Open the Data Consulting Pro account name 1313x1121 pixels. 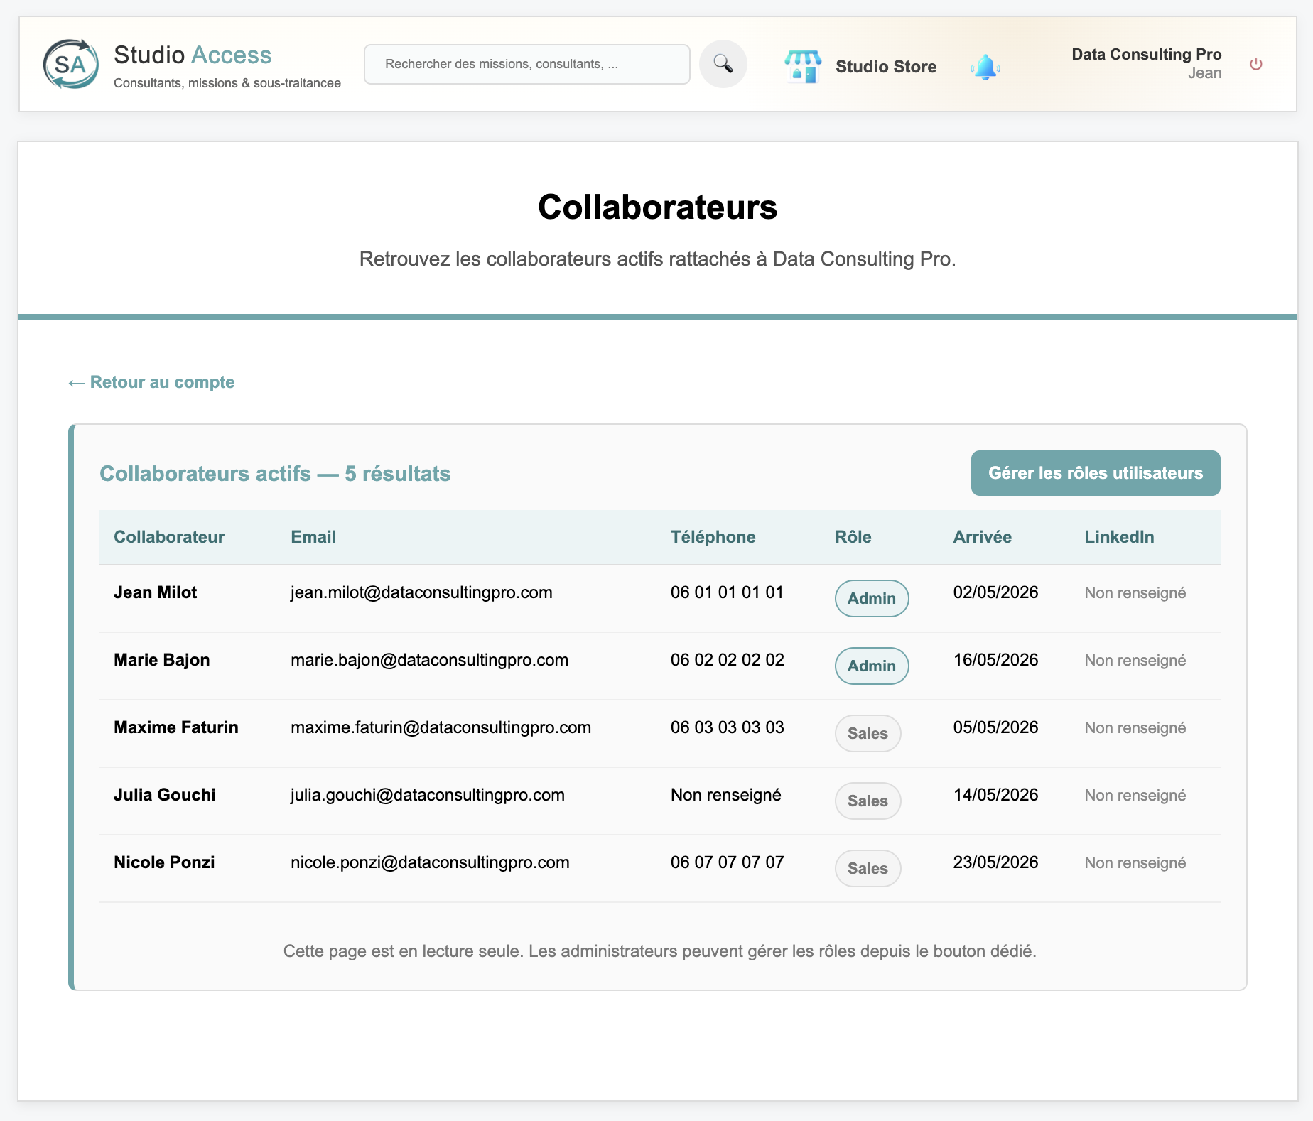pyautogui.click(x=1146, y=54)
